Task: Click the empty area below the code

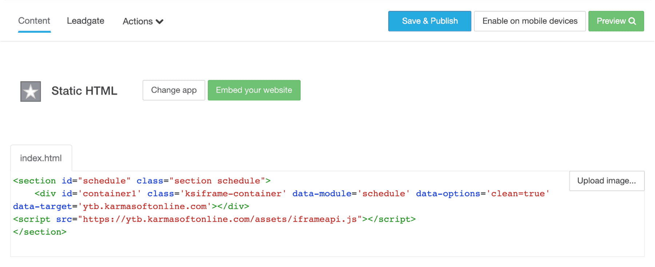Action: tap(291, 247)
